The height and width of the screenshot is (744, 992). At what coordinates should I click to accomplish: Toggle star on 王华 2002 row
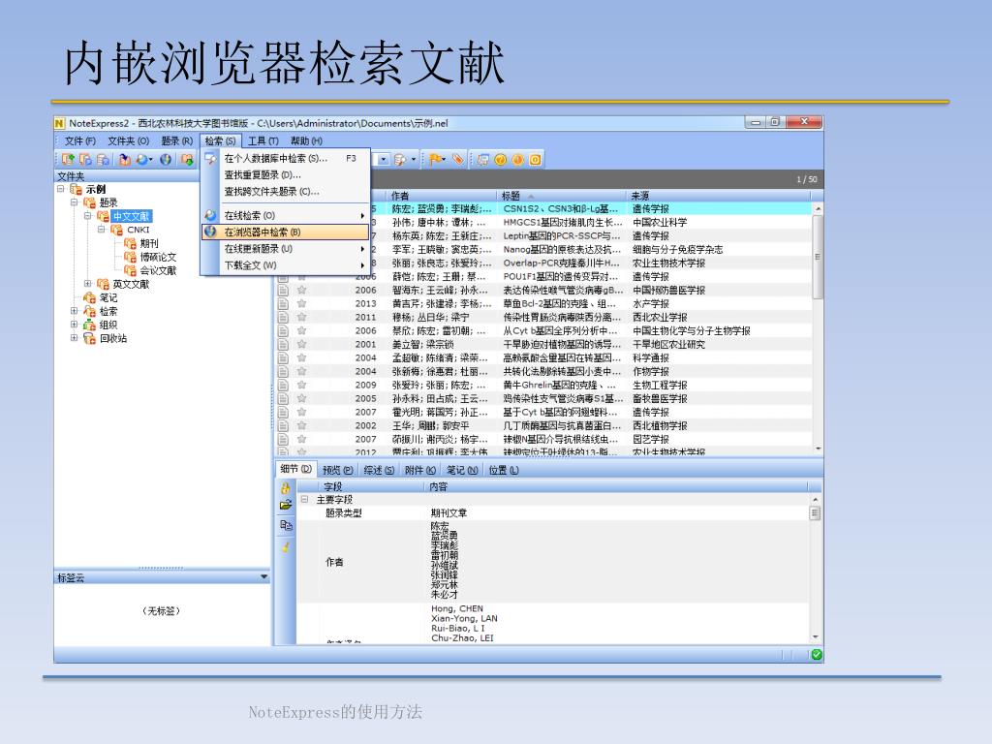coord(302,426)
